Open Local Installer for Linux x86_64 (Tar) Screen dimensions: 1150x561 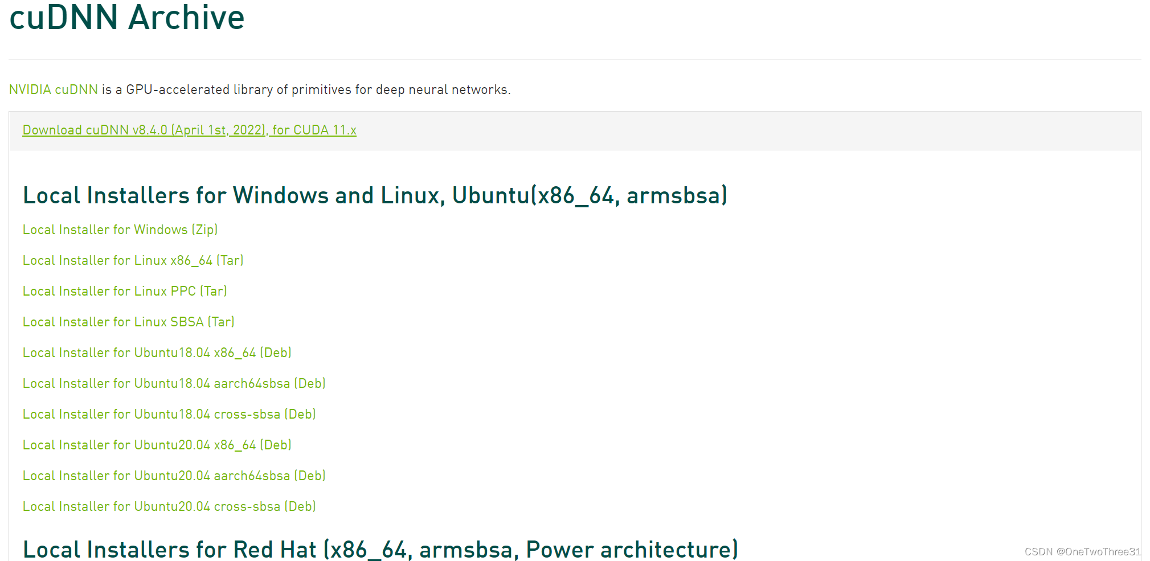click(133, 260)
